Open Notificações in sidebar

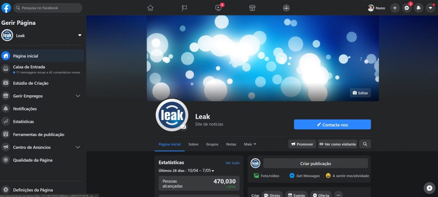(x=42, y=109)
